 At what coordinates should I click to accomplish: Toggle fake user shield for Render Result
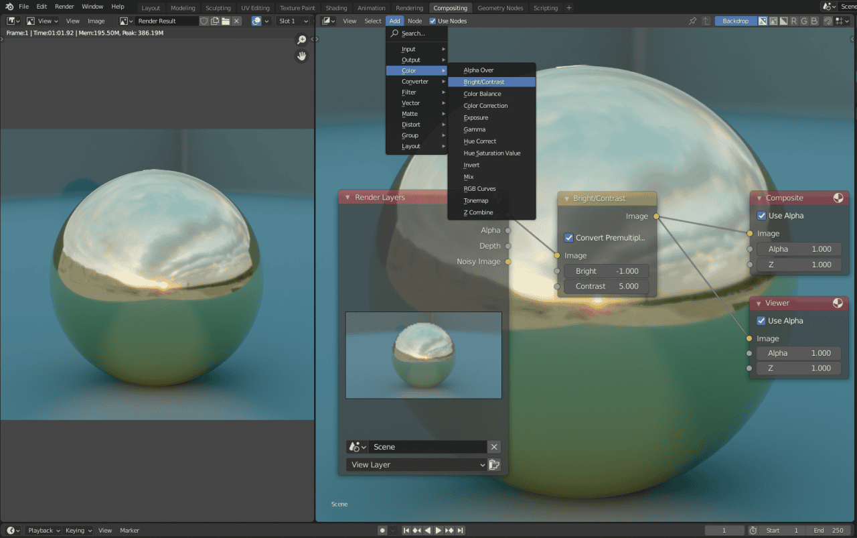204,21
